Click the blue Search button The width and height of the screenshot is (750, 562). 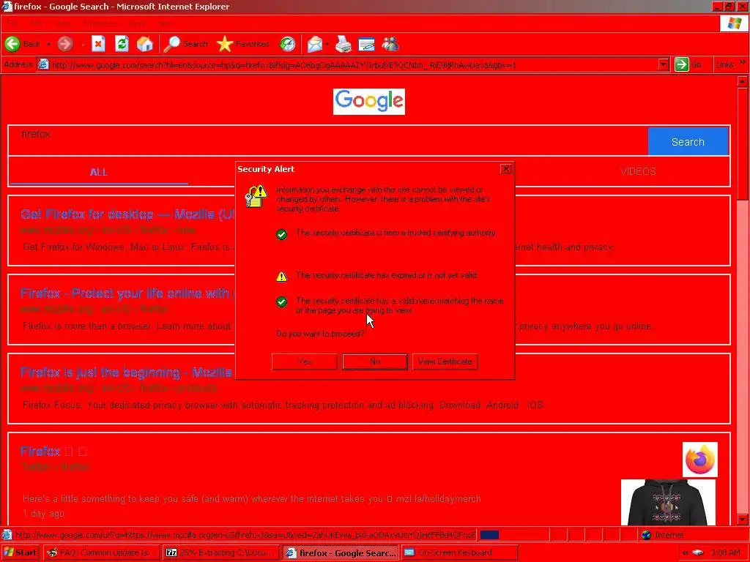coord(688,142)
